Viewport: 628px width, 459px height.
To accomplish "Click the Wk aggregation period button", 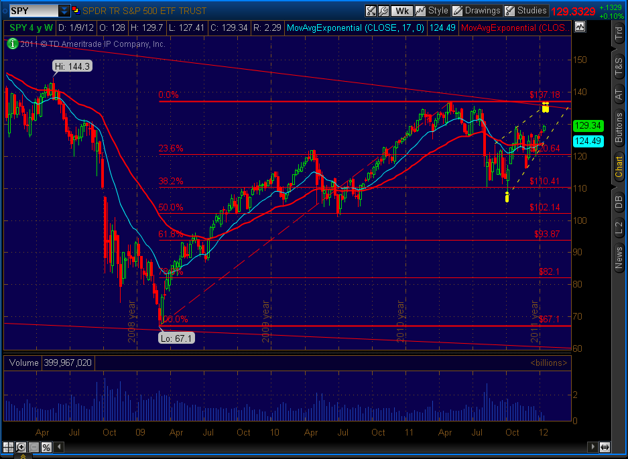I will coord(401,11).
